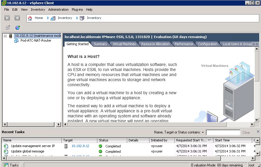This screenshot has height=167, width=261.
Task: Click the 10.102.8.12 target link in tasks
Action: pyautogui.click(x=80, y=146)
